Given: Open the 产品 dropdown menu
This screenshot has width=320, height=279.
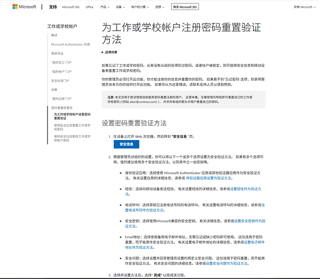Looking at the screenshot, I should click(x=105, y=7).
